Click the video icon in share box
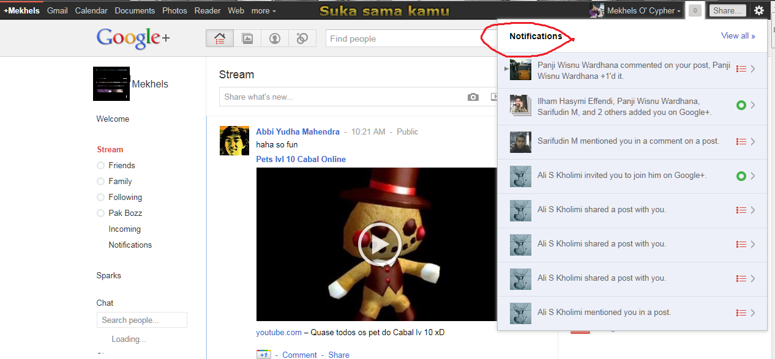 (x=493, y=97)
